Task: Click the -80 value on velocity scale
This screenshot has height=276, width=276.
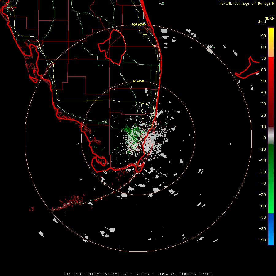Action: [x=262, y=229]
